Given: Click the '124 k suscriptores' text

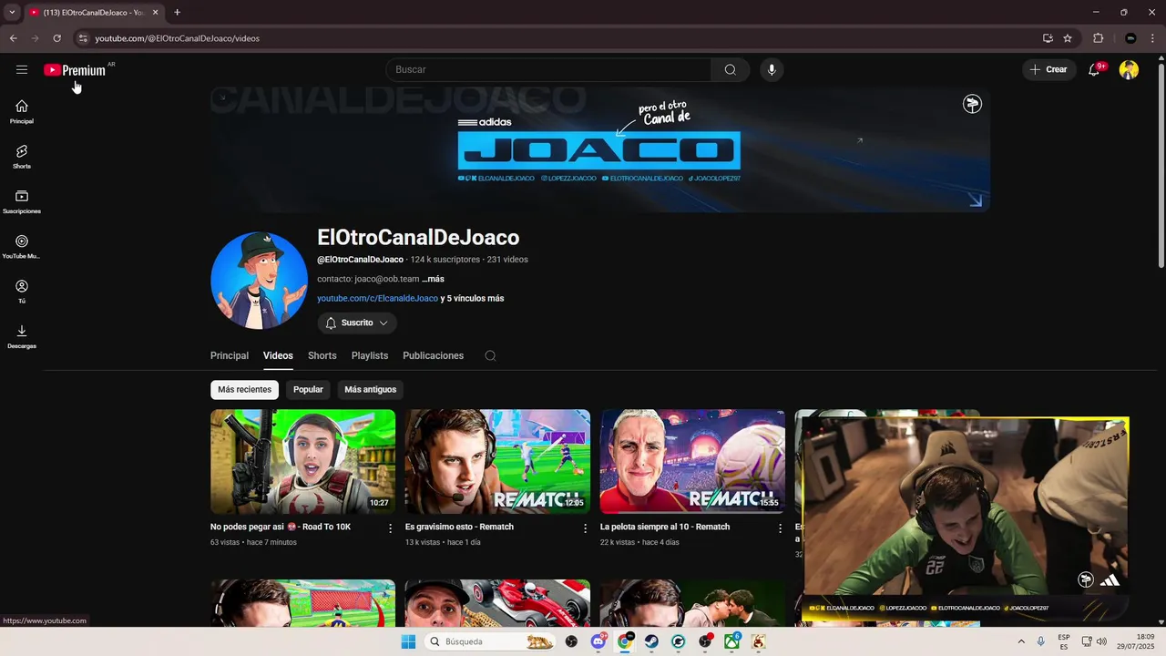Looking at the screenshot, I should tap(445, 260).
